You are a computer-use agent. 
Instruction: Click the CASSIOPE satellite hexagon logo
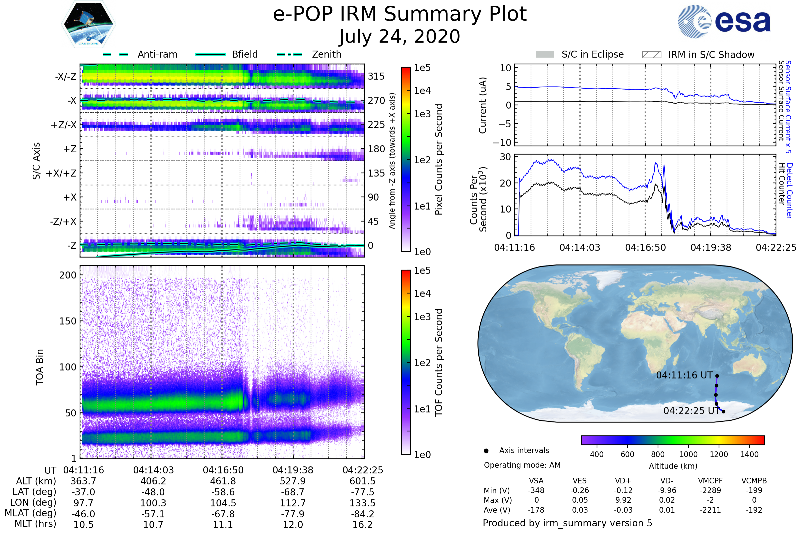[x=88, y=24]
